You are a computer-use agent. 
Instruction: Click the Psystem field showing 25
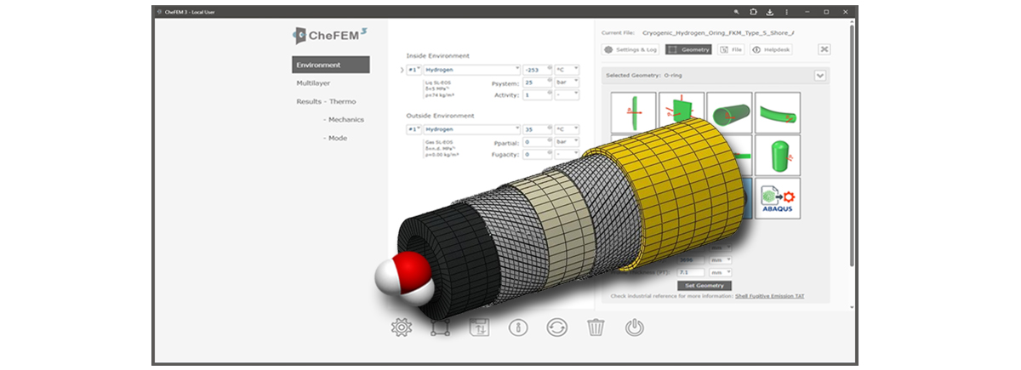click(536, 83)
